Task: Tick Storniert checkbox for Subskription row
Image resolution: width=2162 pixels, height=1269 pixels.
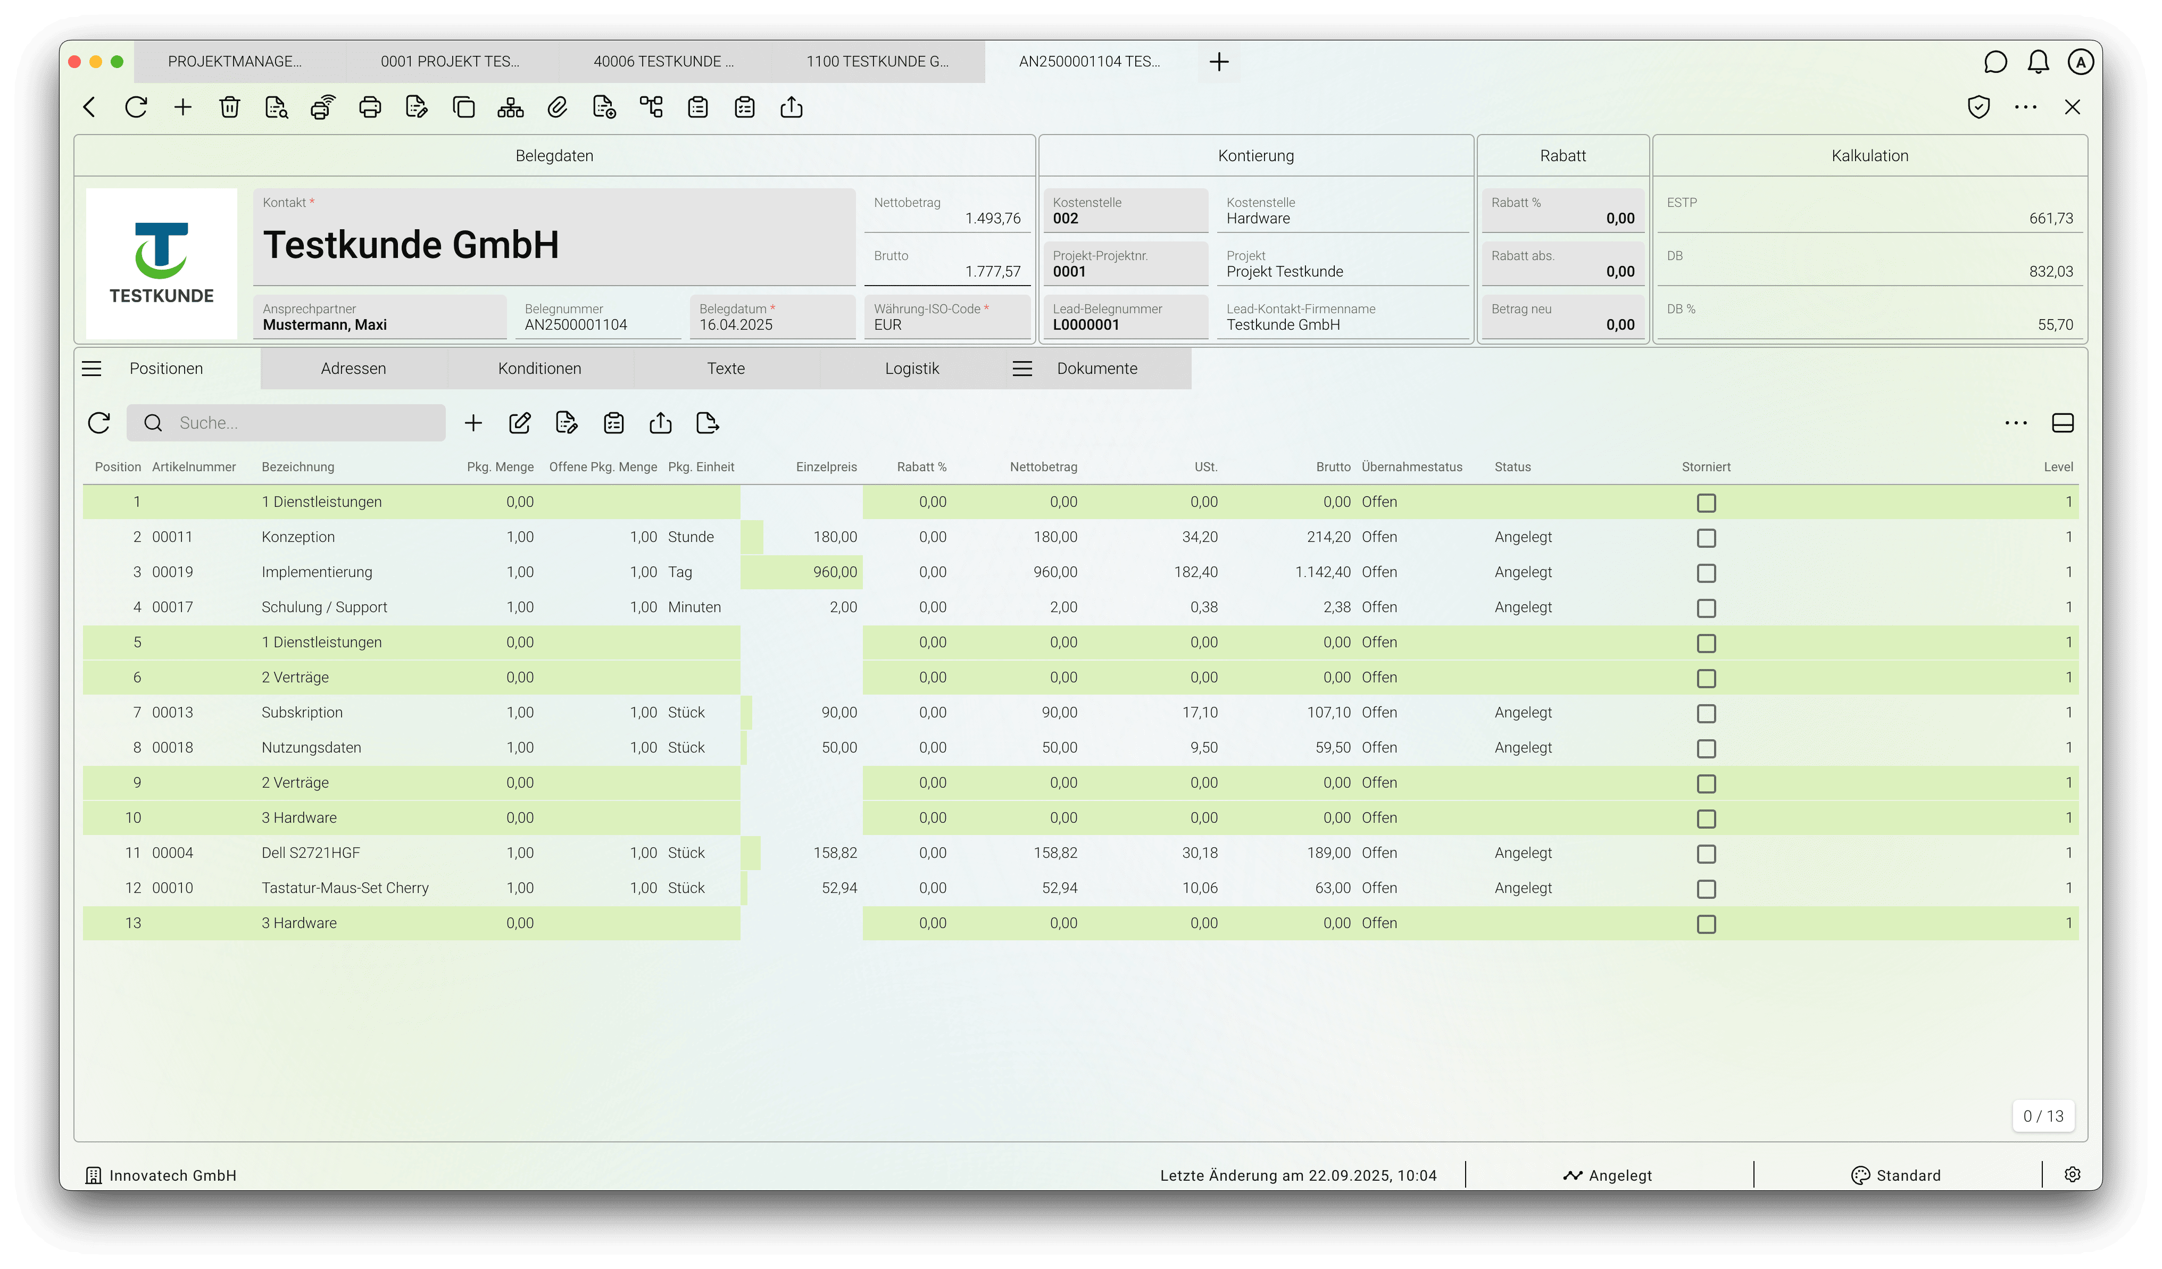Action: tap(1706, 713)
